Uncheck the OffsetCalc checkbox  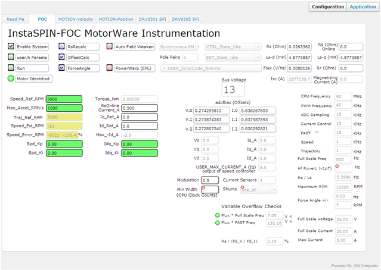pyautogui.click(x=61, y=56)
